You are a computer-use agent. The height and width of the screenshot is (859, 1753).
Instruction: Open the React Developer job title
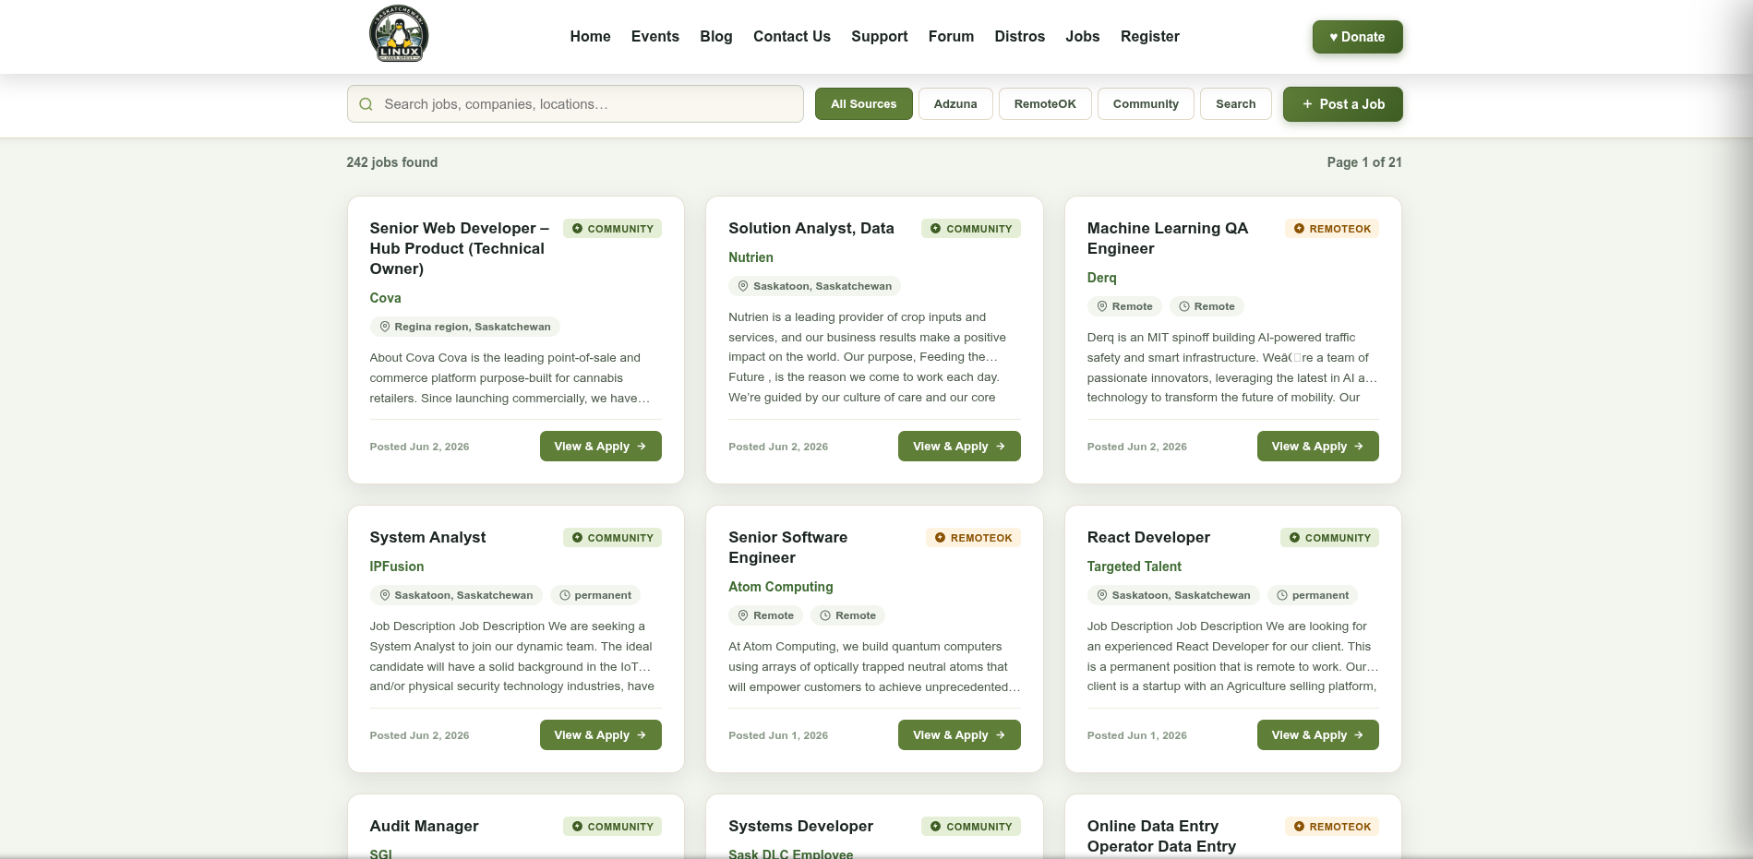1148,537
